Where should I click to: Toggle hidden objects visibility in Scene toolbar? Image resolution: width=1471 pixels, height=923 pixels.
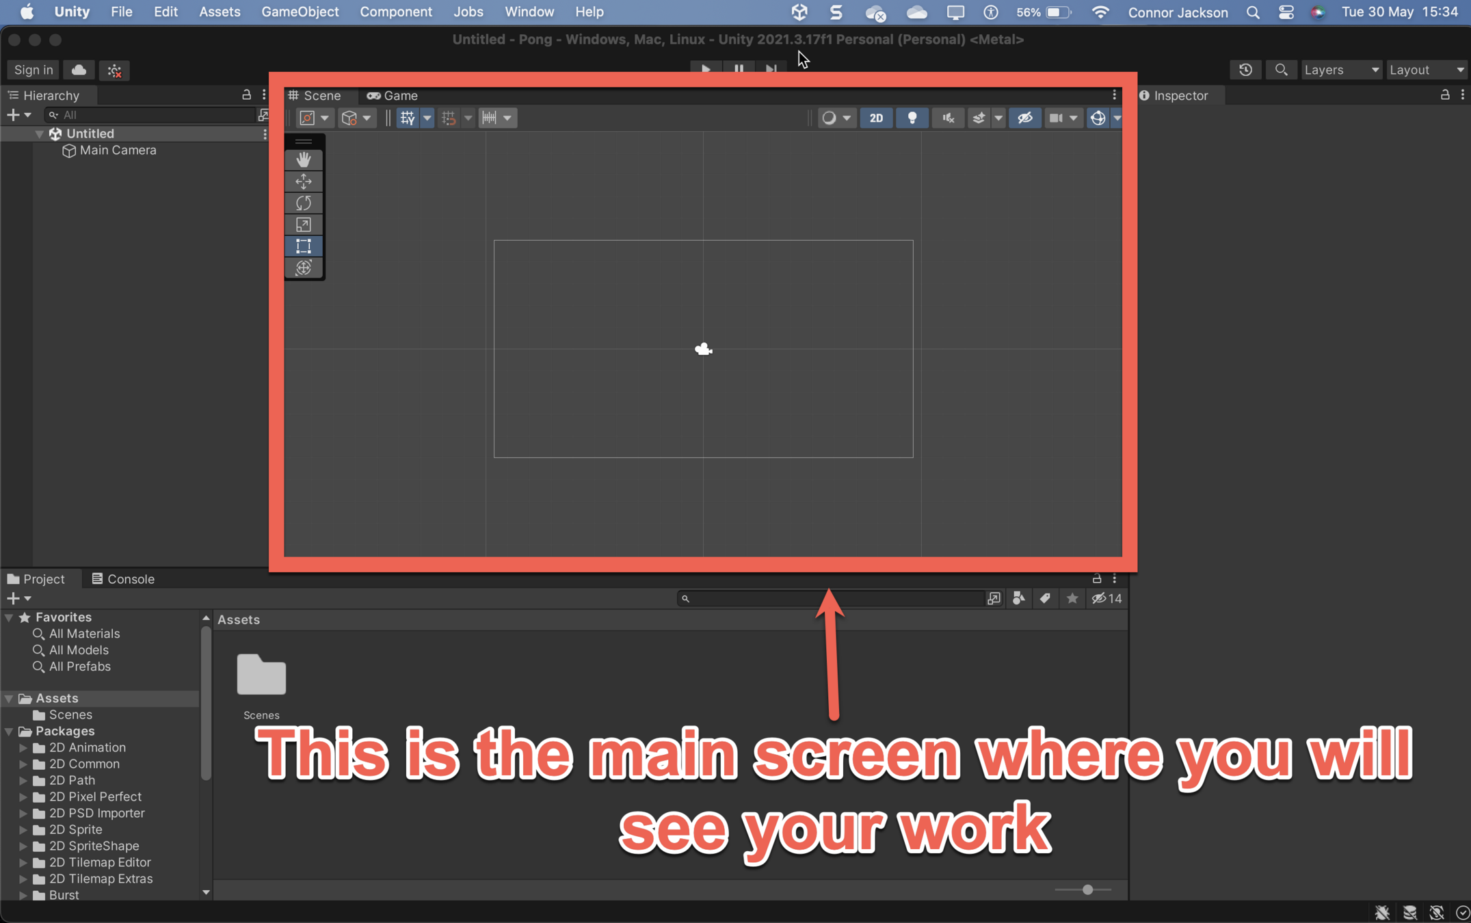[x=1024, y=118]
